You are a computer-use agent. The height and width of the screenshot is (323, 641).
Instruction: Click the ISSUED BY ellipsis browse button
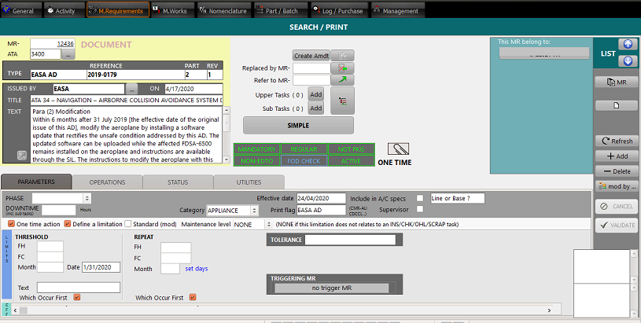[x=131, y=89]
